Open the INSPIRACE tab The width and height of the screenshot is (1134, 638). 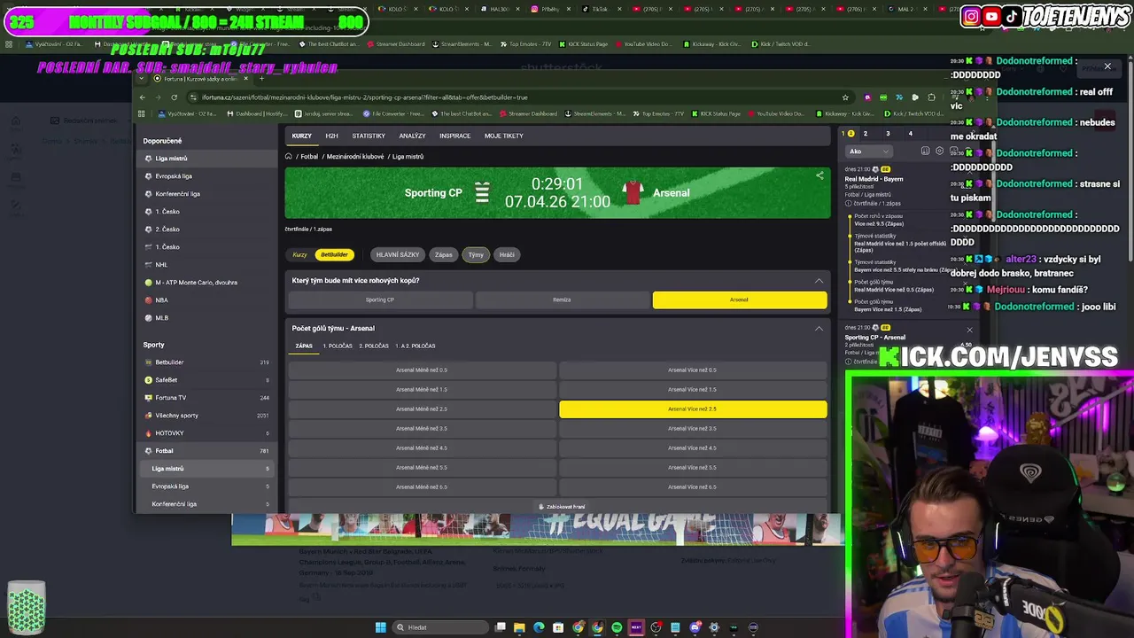coord(454,136)
